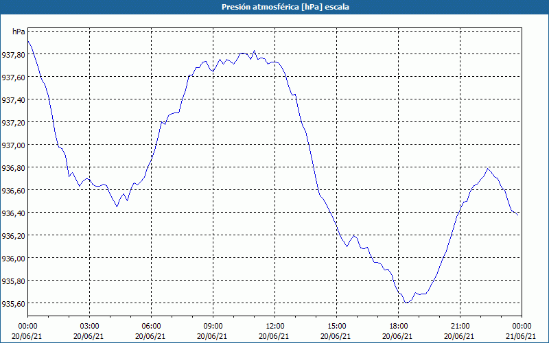
Task: Click the 21:00 time label
Action: [x=460, y=327]
